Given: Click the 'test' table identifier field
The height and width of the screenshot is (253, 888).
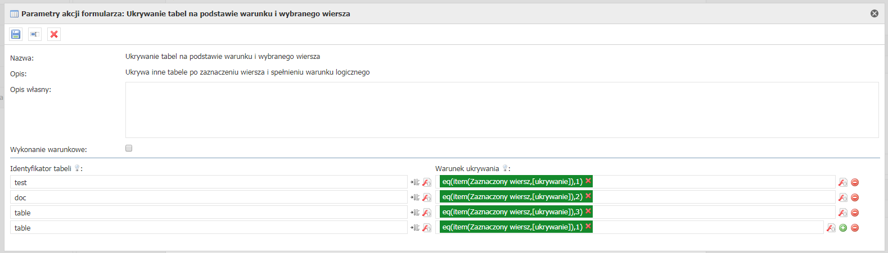Looking at the screenshot, I should pos(208,182).
